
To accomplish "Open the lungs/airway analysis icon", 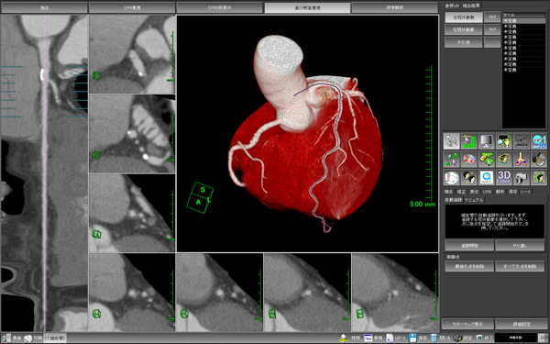I will coord(522,160).
